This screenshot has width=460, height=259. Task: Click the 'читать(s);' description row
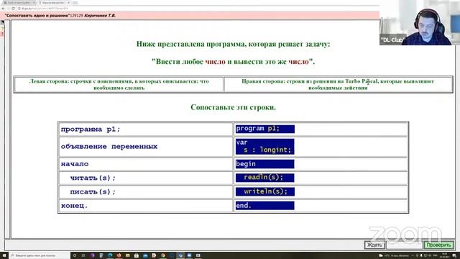pyautogui.click(x=145, y=178)
